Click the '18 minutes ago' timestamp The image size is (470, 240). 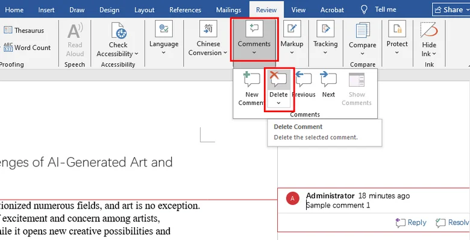[x=384, y=196]
